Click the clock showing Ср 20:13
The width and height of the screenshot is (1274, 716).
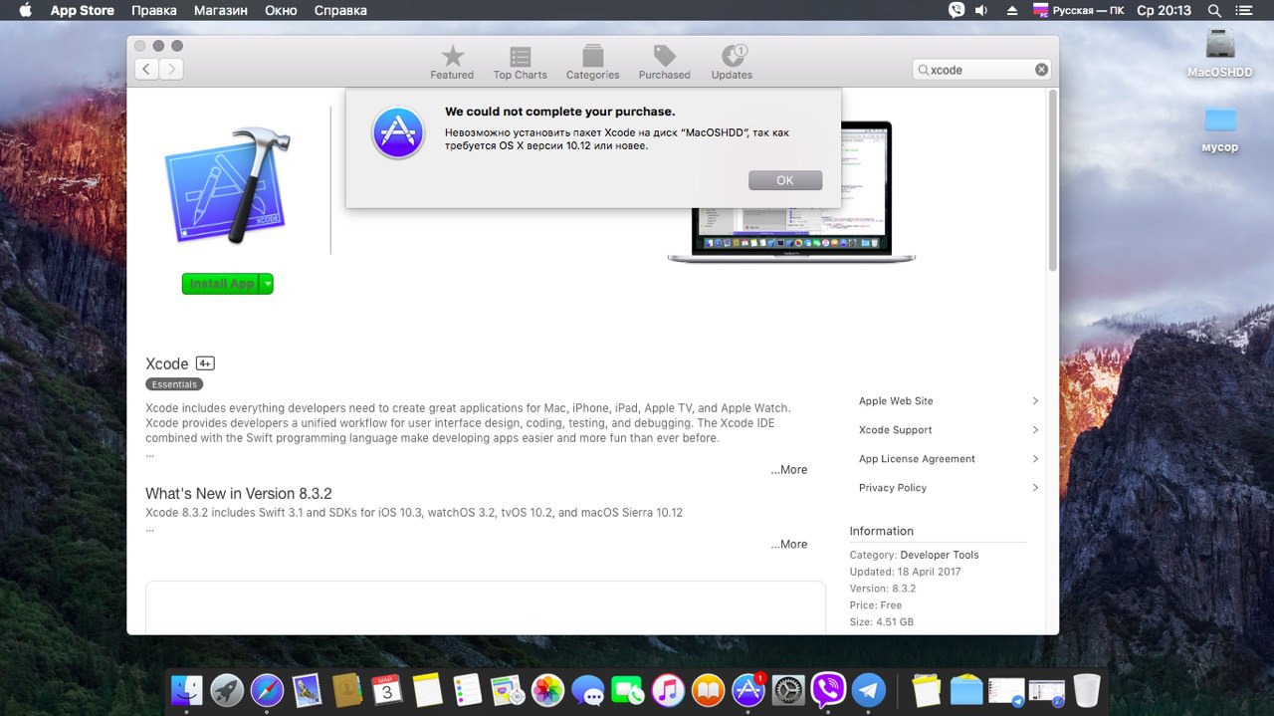pos(1164,11)
